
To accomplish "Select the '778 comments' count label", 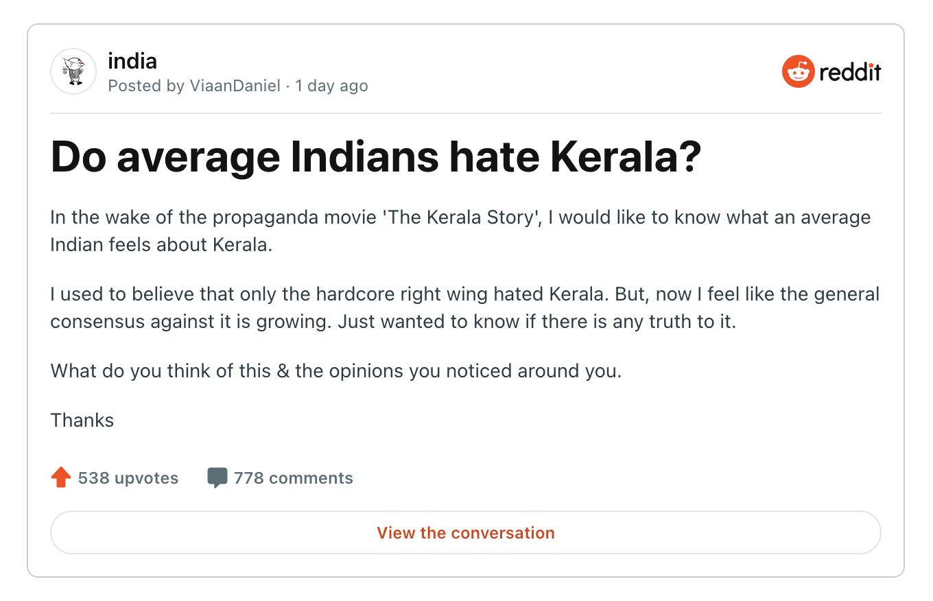I will coord(294,478).
